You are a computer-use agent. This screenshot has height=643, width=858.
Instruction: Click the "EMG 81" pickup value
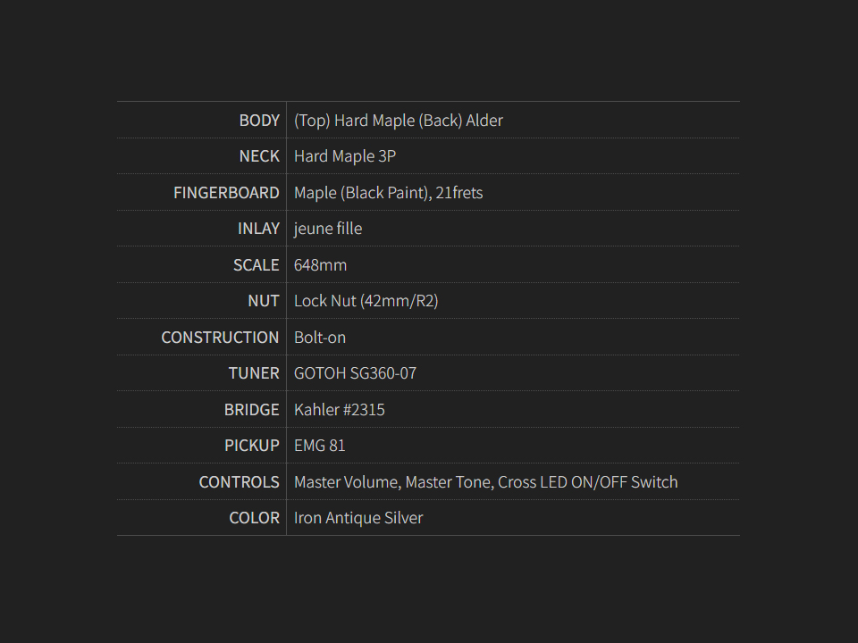pyautogui.click(x=319, y=446)
